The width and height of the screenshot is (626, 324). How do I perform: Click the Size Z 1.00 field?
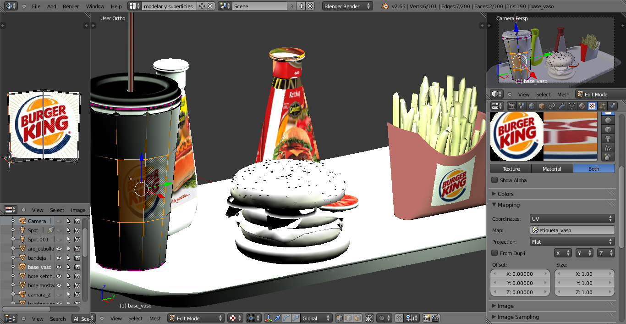click(584, 292)
